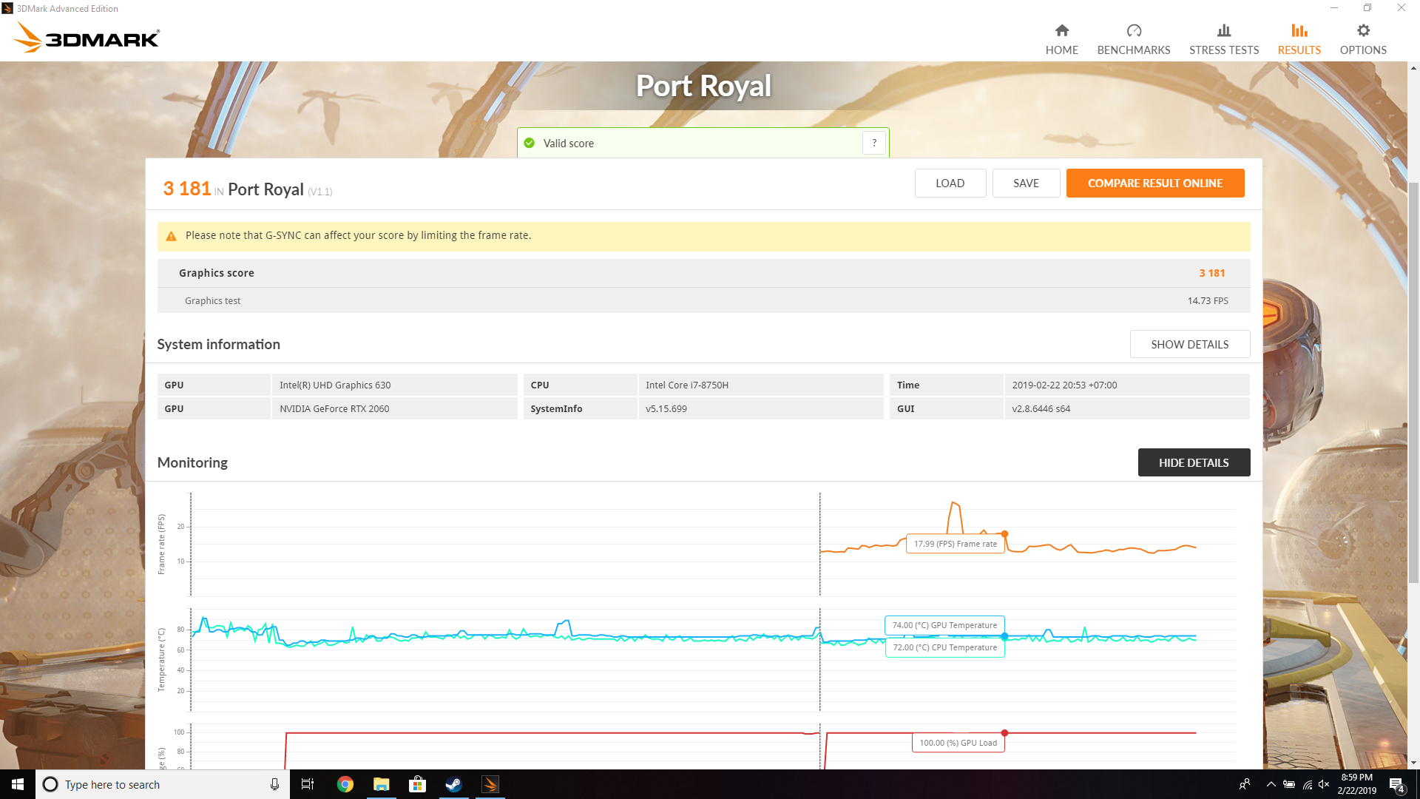This screenshot has width=1420, height=799.
Task: Click the 72.00 CPU Temperature tooltip
Action: [944, 647]
